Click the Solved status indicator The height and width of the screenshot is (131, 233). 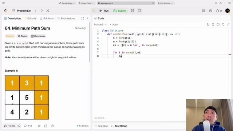click(80, 28)
